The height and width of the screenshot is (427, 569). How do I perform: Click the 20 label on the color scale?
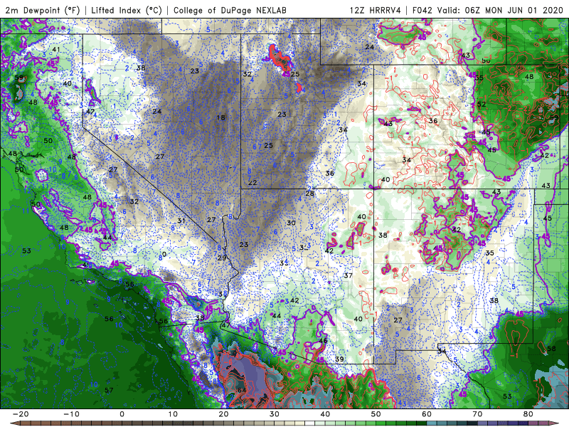pos(223,414)
